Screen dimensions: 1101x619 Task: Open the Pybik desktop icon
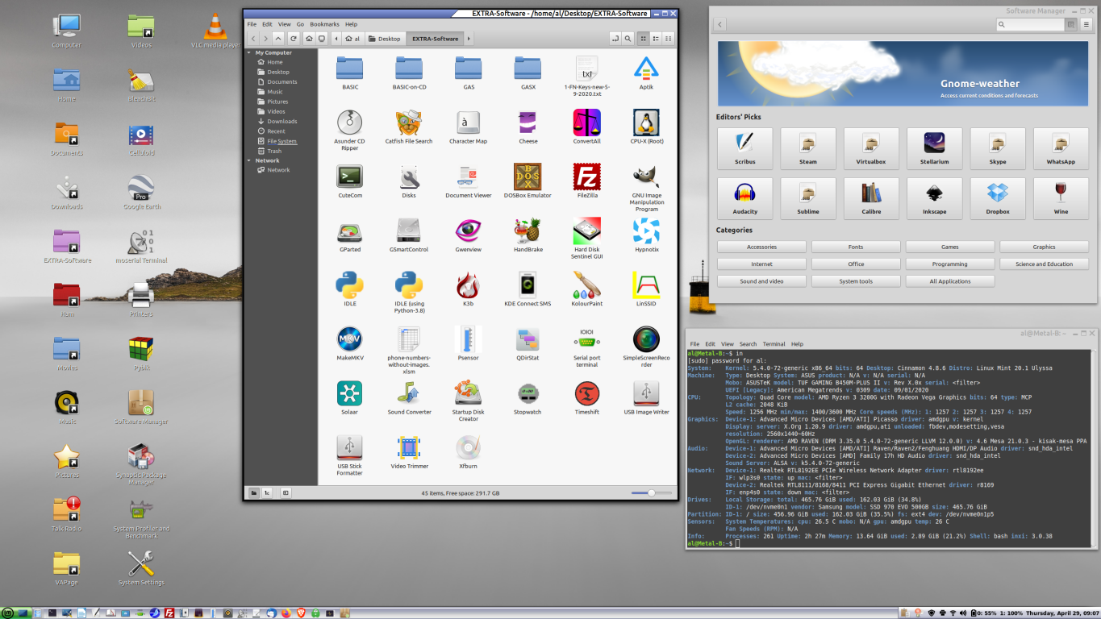click(141, 349)
